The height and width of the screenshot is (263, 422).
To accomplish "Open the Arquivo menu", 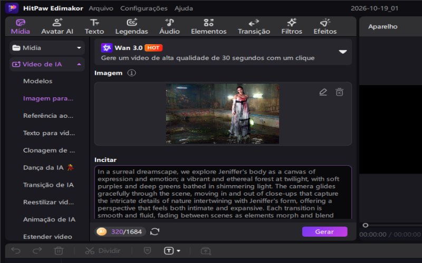I will click(101, 8).
